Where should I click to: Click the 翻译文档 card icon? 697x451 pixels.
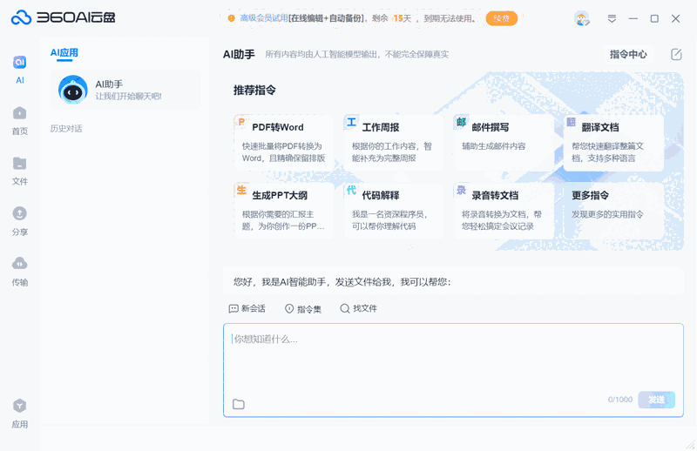pos(572,122)
